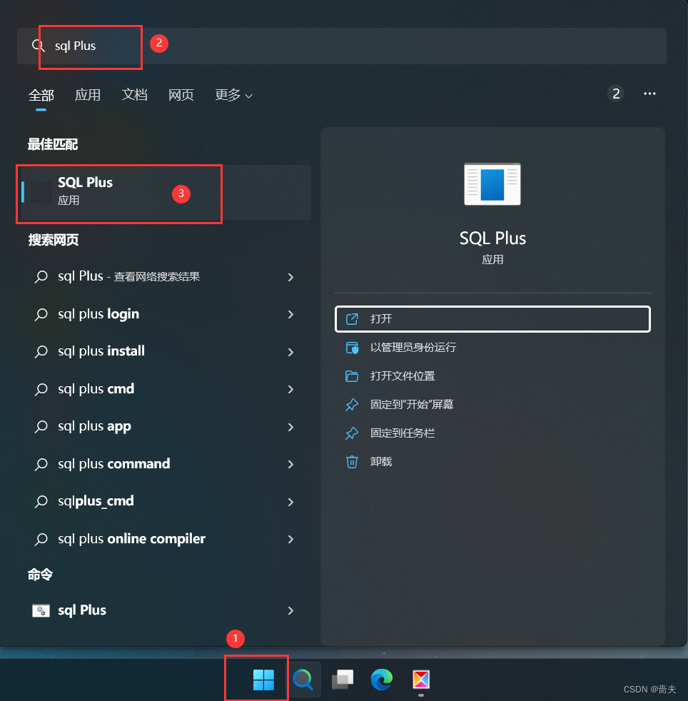Image resolution: width=688 pixels, height=701 pixels.
Task: Click the search box containing sql Plus
Action: [342, 46]
